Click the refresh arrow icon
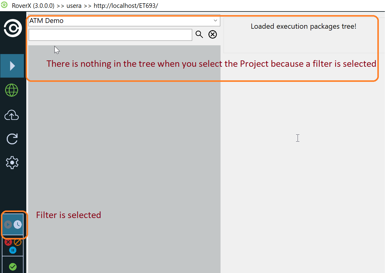Screen dimensions: 387x273 pyautogui.click(x=12, y=139)
